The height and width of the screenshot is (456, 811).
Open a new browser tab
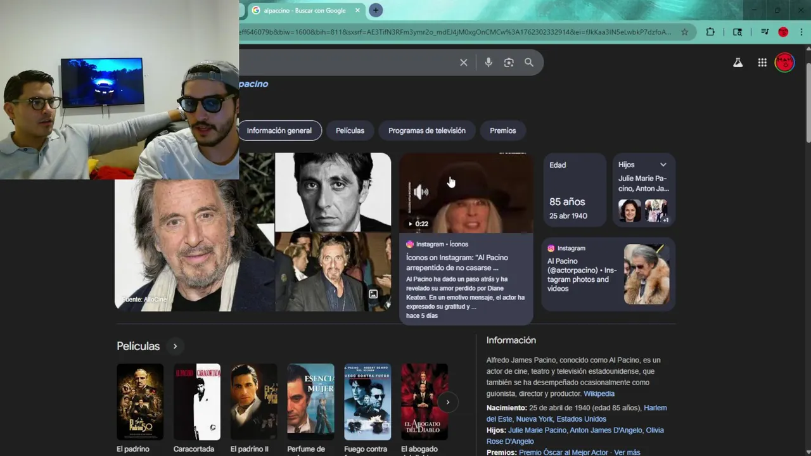(x=376, y=10)
